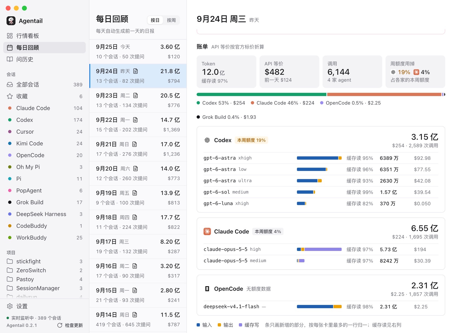Open report document icon on 9月19日 row

point(135,193)
